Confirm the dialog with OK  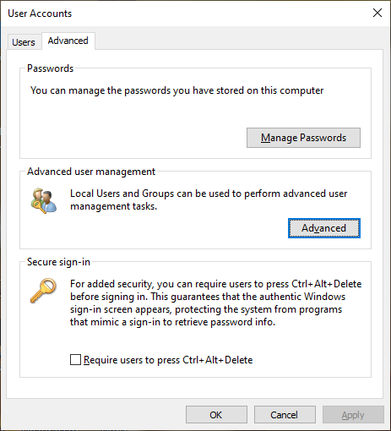pyautogui.click(x=216, y=415)
